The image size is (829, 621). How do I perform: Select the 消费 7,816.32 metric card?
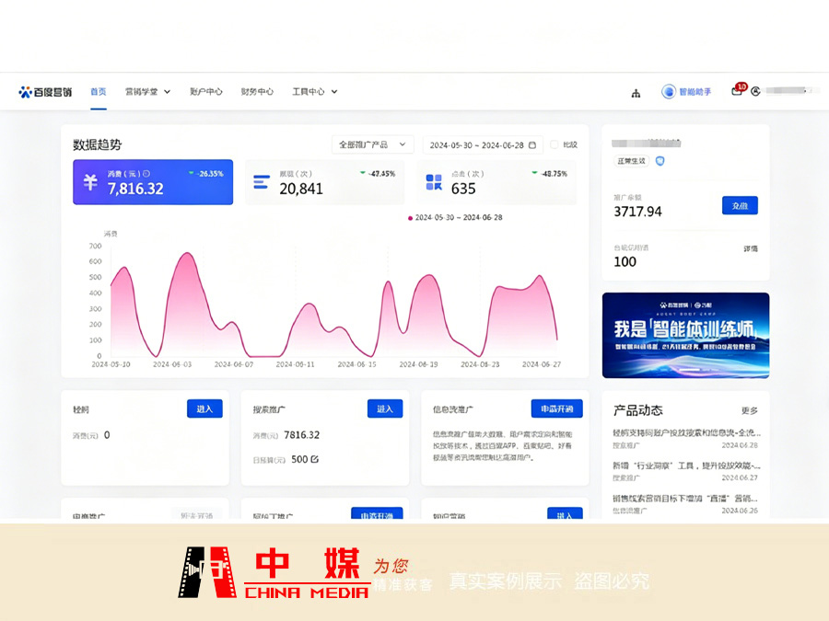[153, 182]
